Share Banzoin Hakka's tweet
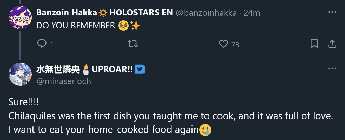345x140 pixels. (x=332, y=44)
